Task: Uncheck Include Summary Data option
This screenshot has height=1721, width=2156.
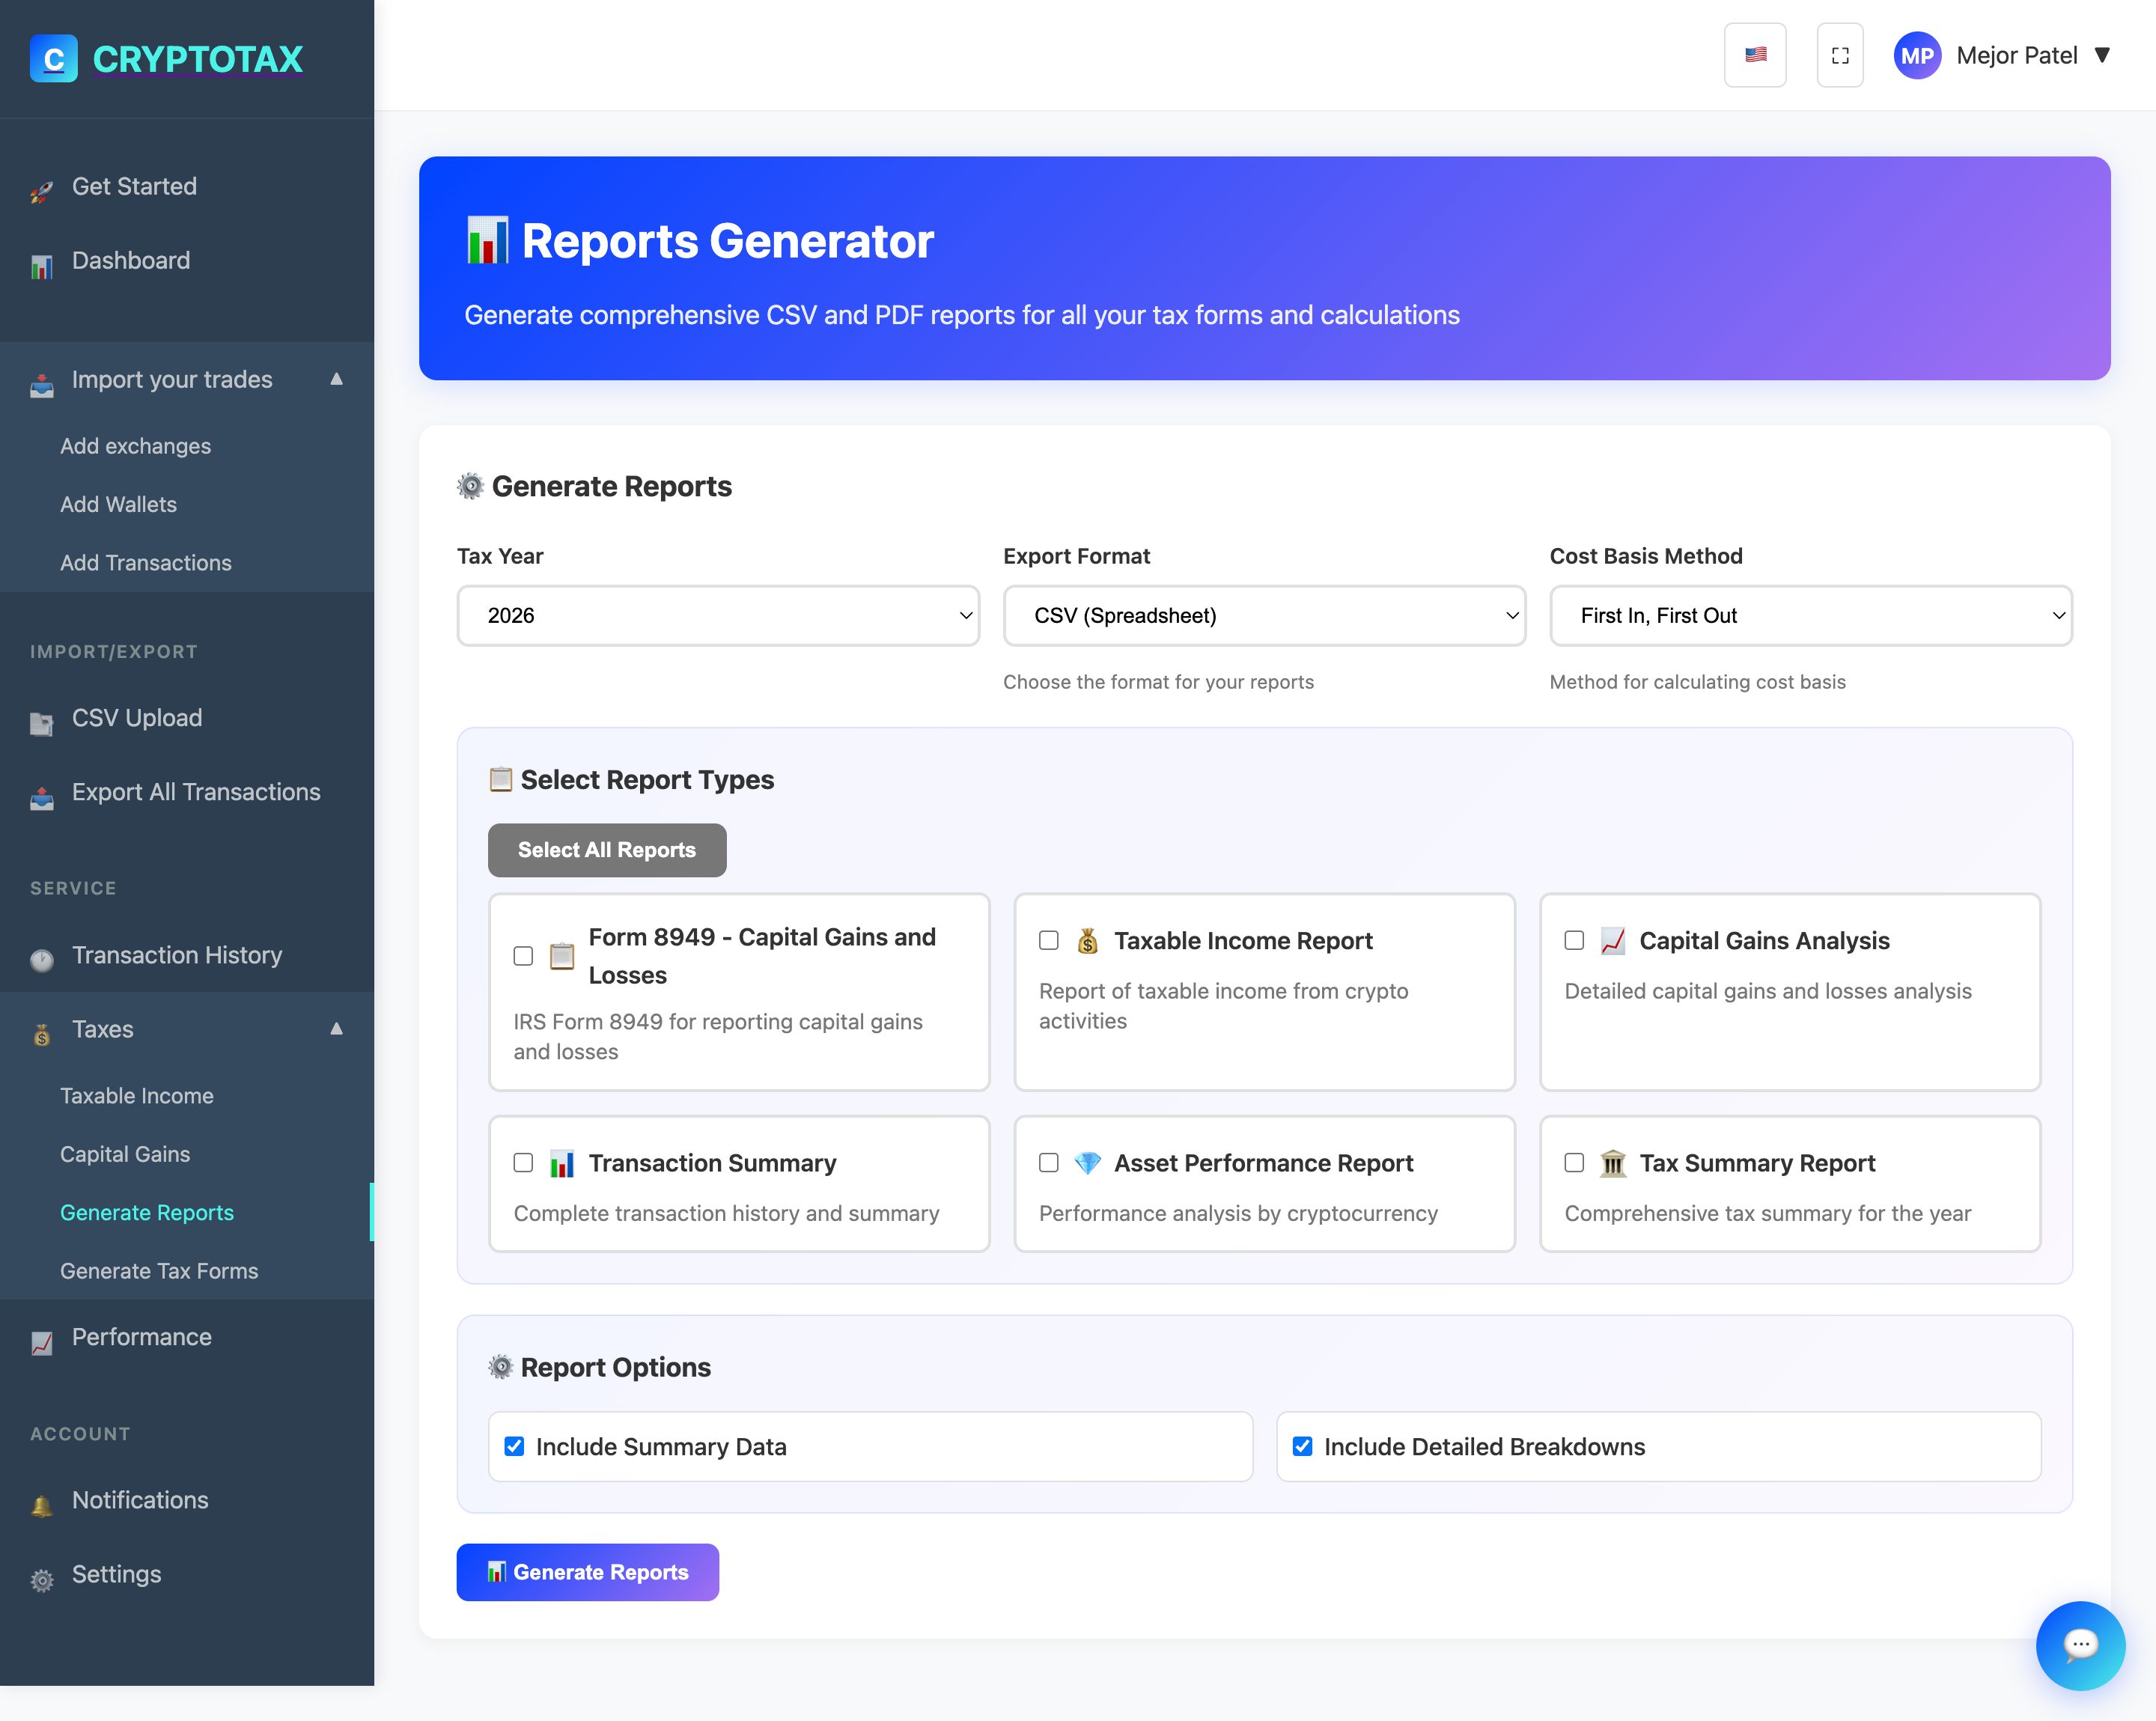Action: pyautogui.click(x=514, y=1446)
